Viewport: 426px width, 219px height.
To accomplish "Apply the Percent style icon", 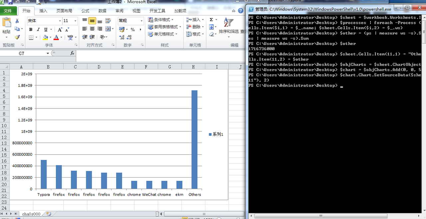I will click(132, 30).
